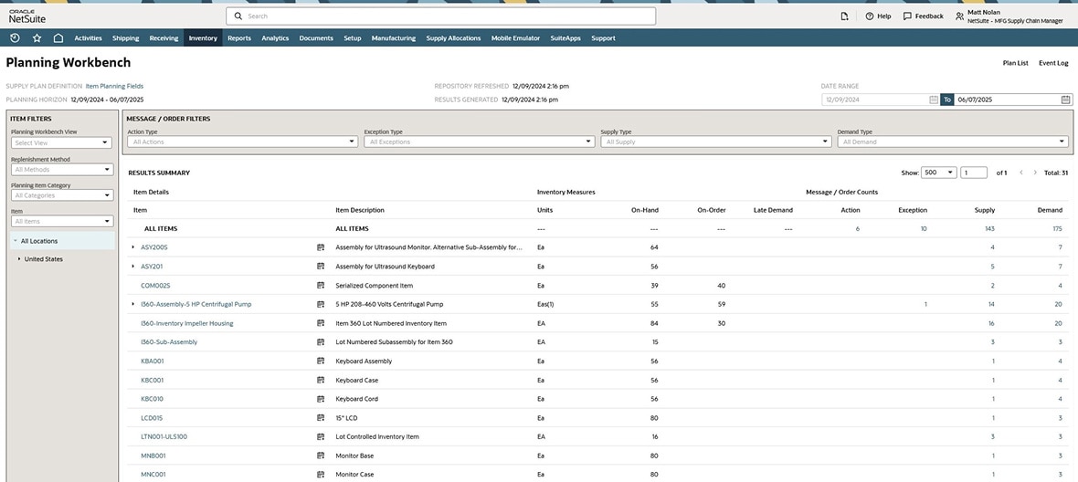Open the Action Type dropdown

pyautogui.click(x=242, y=141)
